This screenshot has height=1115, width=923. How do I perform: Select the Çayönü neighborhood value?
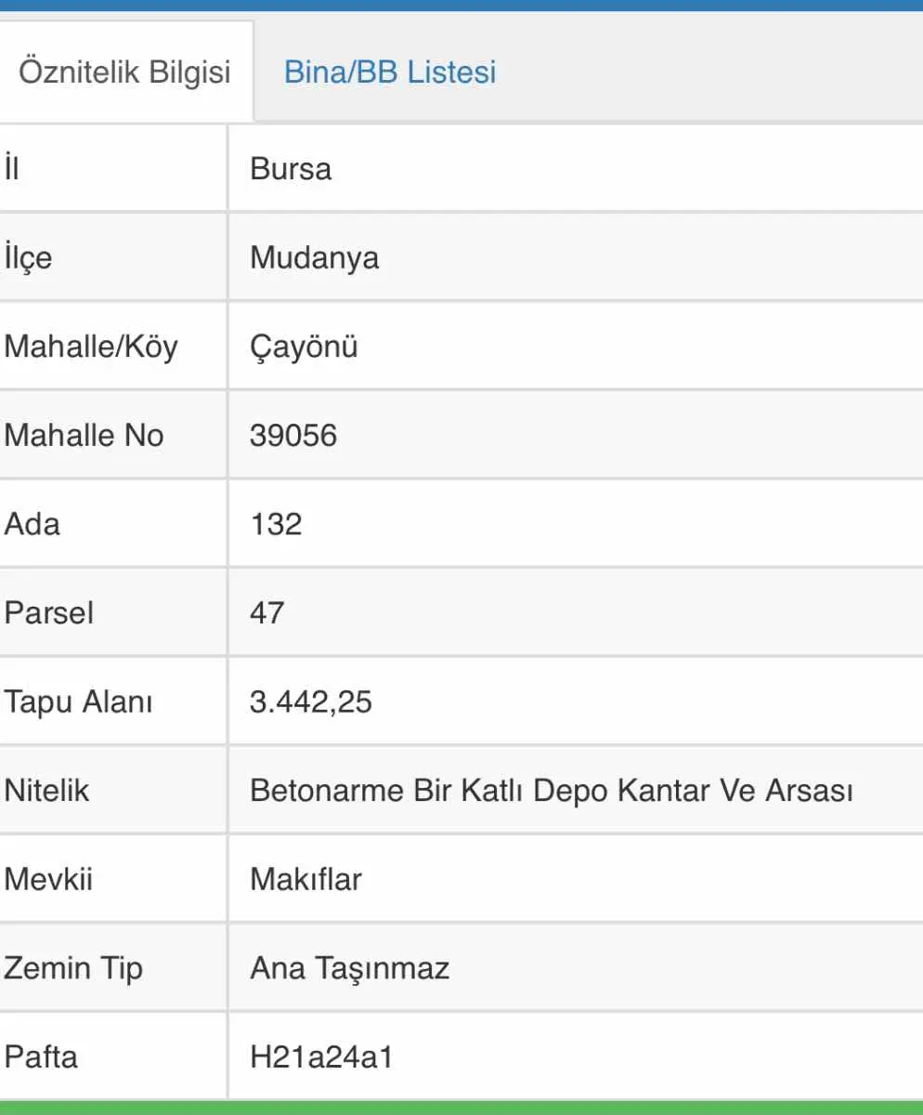click(x=304, y=347)
